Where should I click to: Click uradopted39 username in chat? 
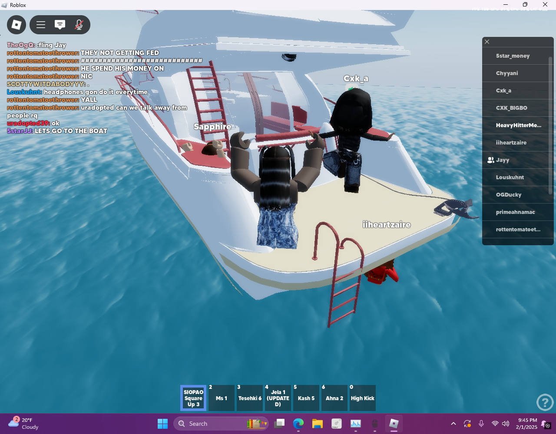(x=28, y=123)
